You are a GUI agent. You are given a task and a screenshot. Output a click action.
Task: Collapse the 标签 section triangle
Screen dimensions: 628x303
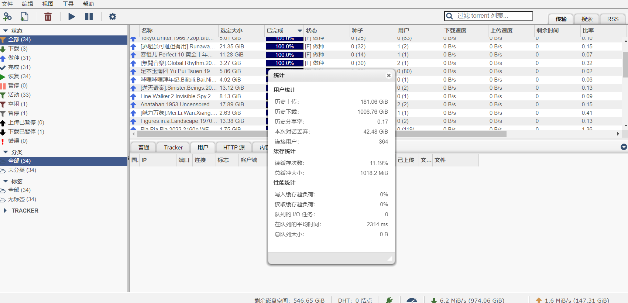click(6, 181)
